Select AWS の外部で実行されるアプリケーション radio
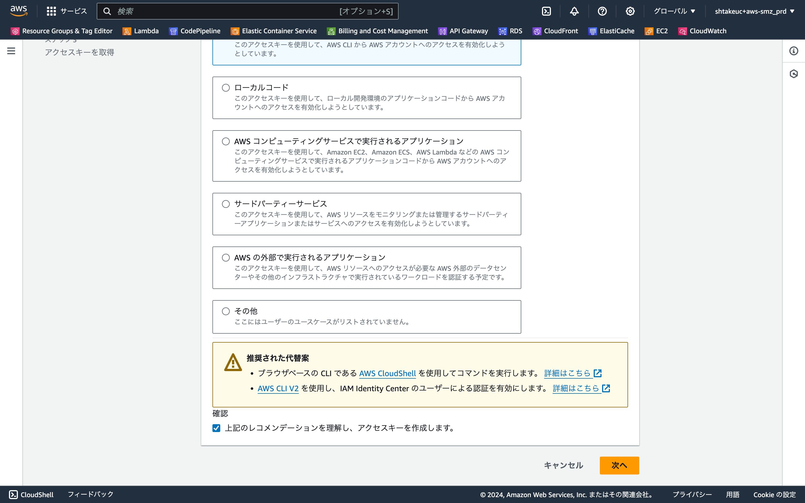805x503 pixels. [226, 257]
